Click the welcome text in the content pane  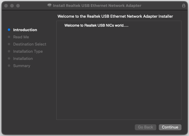point(96,25)
